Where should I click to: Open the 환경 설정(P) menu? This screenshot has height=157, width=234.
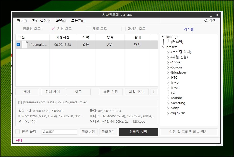[x=41, y=21]
